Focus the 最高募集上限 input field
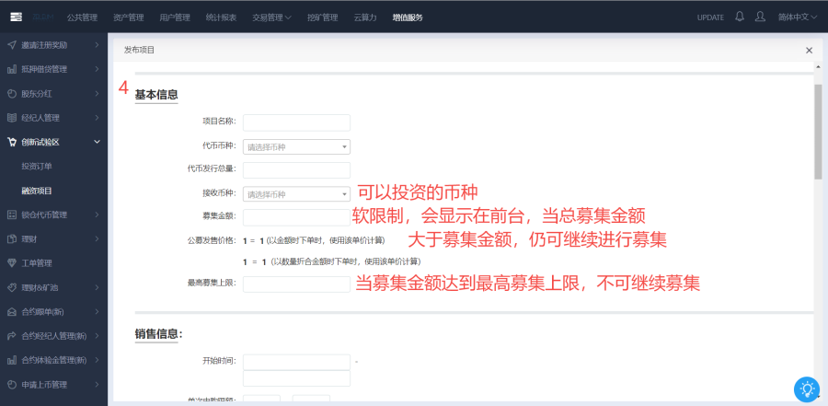 (x=296, y=284)
